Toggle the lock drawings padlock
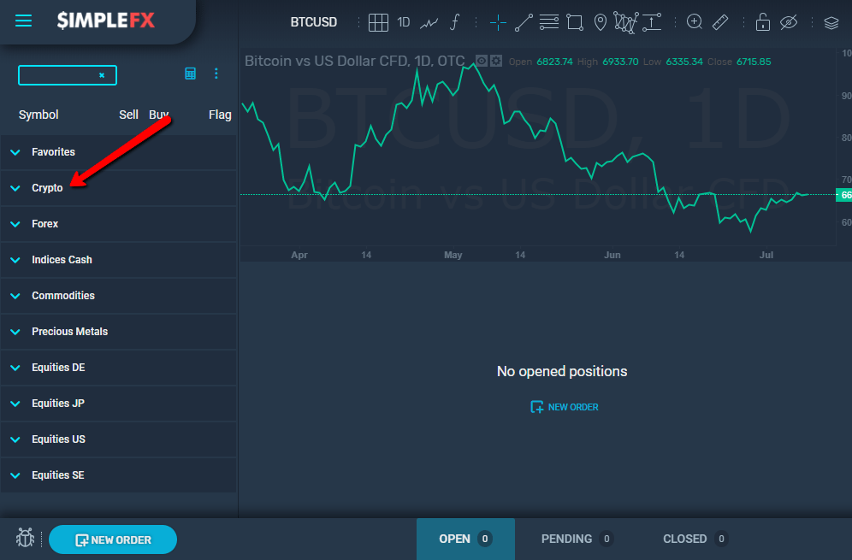The image size is (852, 560). [x=763, y=22]
